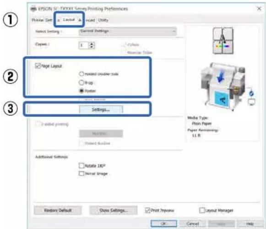Viewport: 266px width, 229px height.
Task: Click the Copies number field
Action: tap(83, 45)
